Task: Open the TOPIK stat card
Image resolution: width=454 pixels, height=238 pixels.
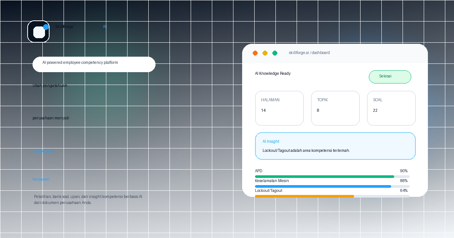Action: pos(335,108)
